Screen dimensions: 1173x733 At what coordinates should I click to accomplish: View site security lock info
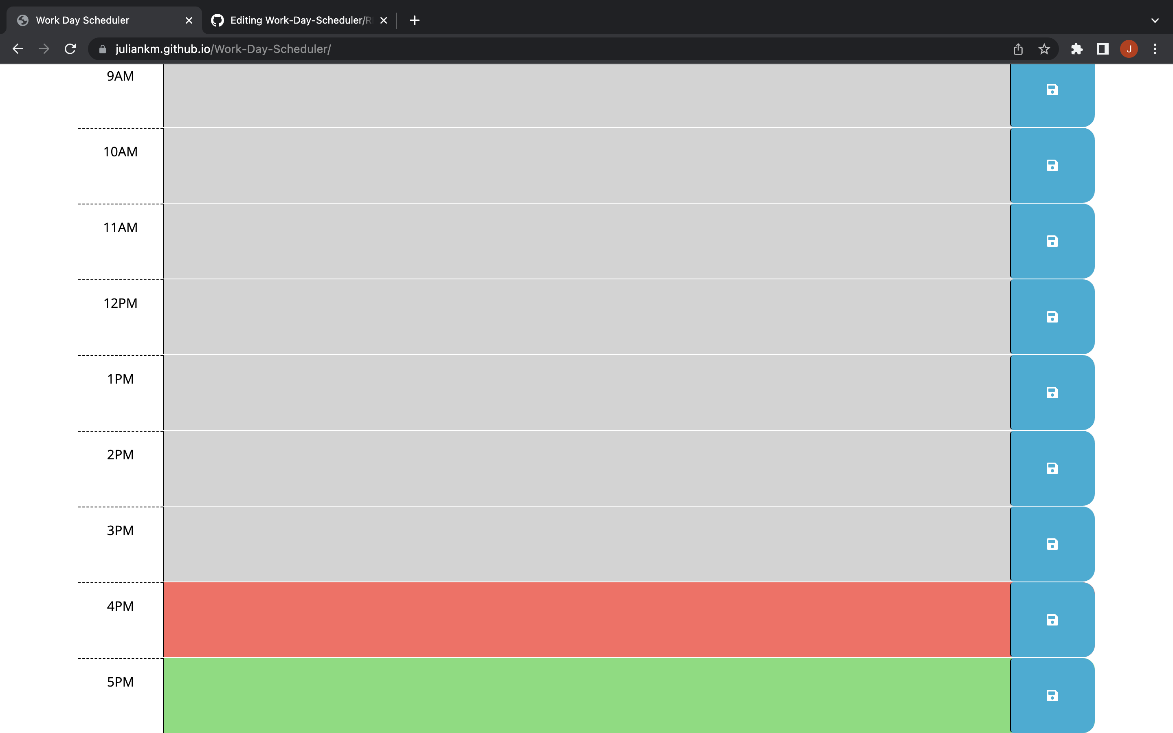(x=102, y=49)
